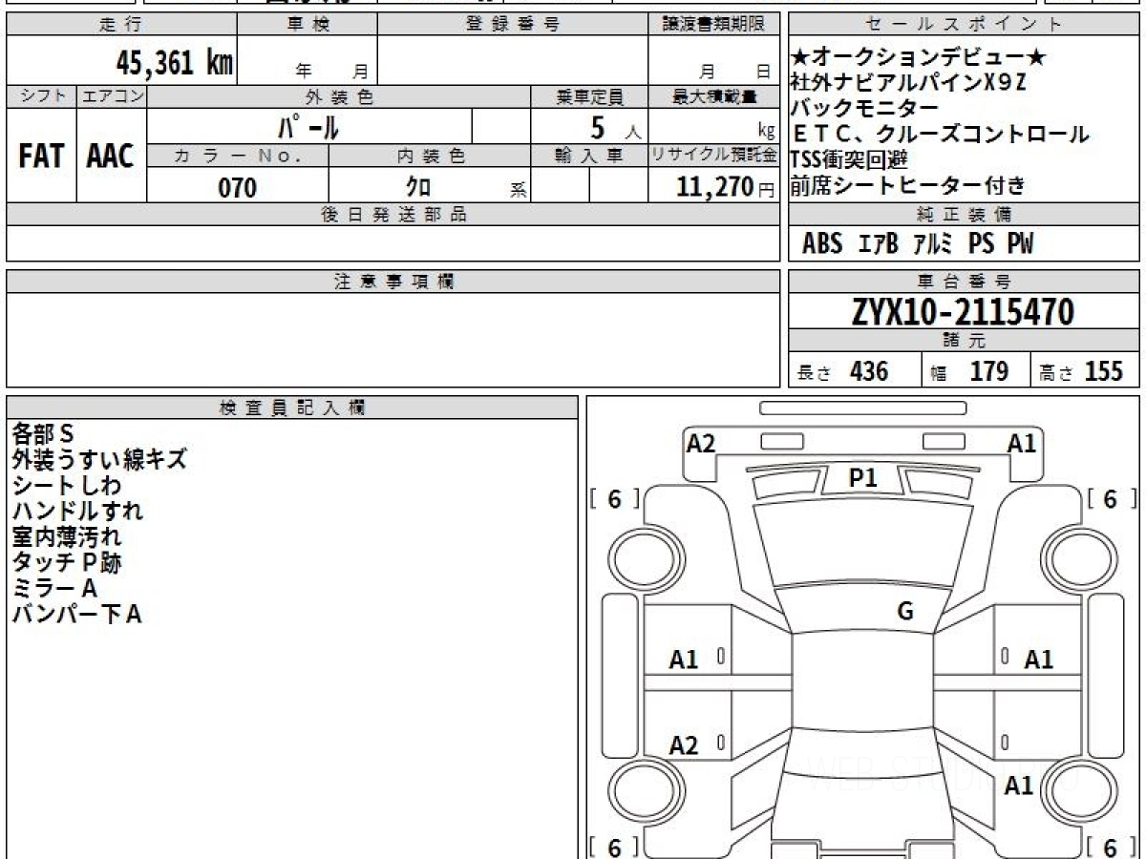1146x859 pixels.
Task: Click the リサイクル預託金 header
Action: pyautogui.click(x=714, y=156)
